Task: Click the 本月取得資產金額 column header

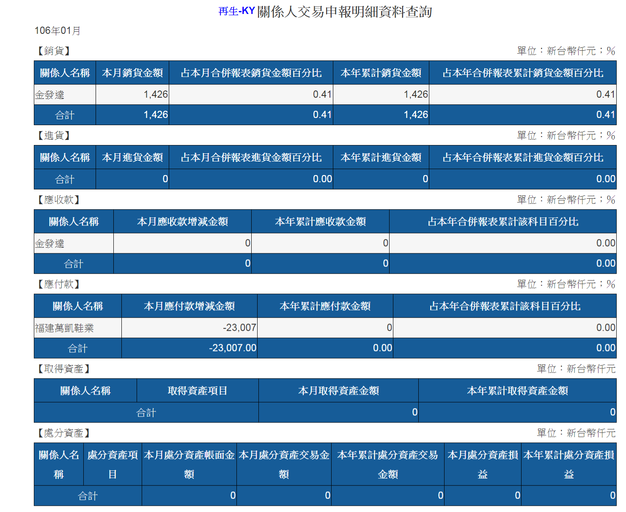Action: pyautogui.click(x=338, y=391)
